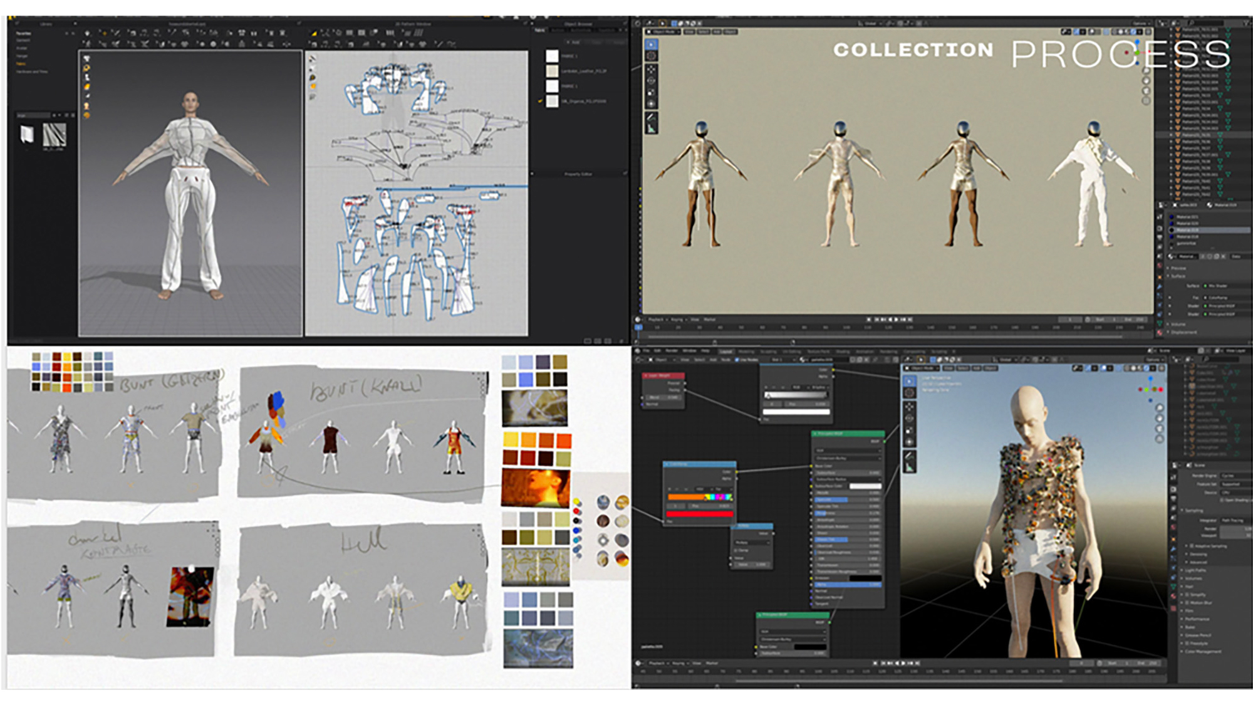Toggle camera view gizmo in bottom-right Blender viewport

point(1160,429)
